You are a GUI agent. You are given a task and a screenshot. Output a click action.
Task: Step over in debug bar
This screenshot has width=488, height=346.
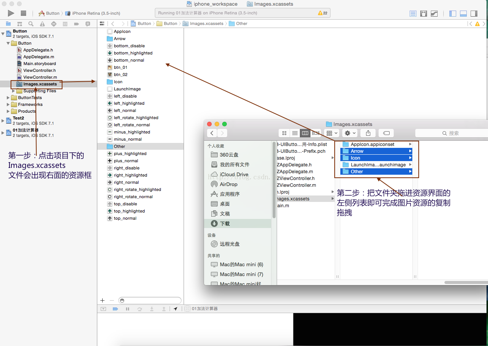point(140,309)
